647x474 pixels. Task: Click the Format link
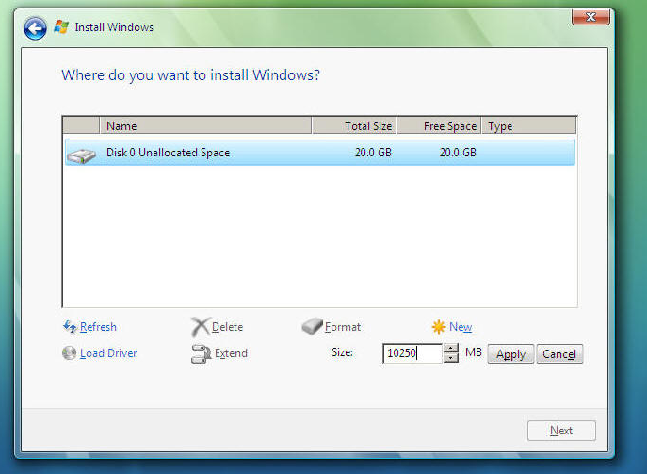tap(343, 327)
